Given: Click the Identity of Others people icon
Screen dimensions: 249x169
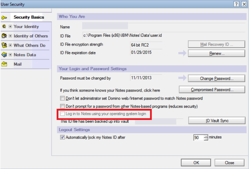Looking at the screenshot, I should [x=4, y=36].
